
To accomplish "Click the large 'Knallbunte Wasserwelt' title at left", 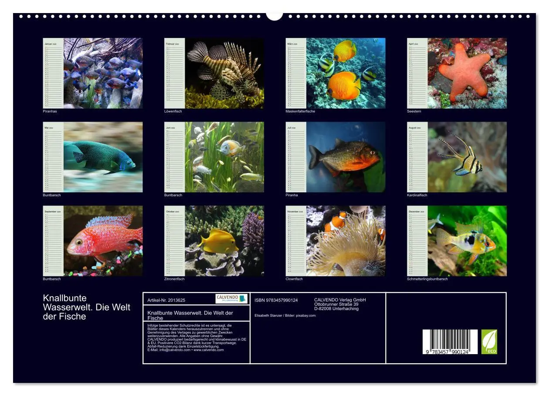I will click(86, 307).
